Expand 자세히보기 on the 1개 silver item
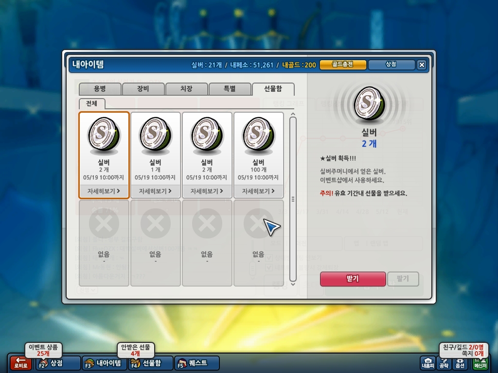 tap(155, 191)
